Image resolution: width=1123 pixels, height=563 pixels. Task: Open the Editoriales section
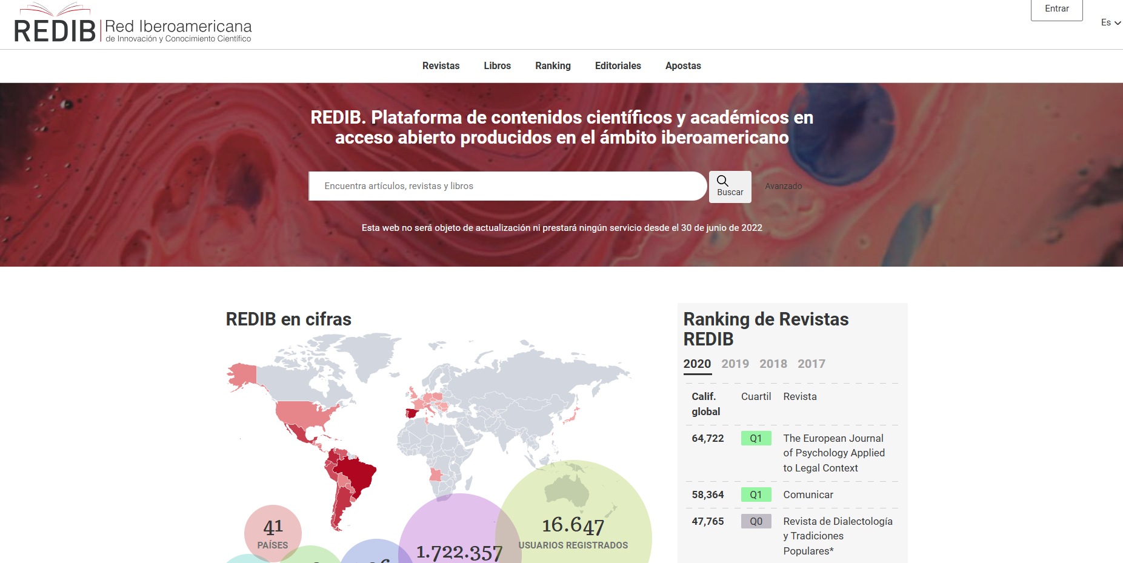[x=618, y=65]
